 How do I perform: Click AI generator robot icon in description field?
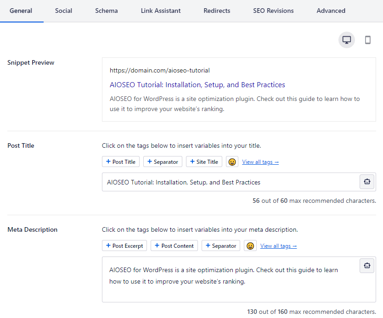coord(367,266)
